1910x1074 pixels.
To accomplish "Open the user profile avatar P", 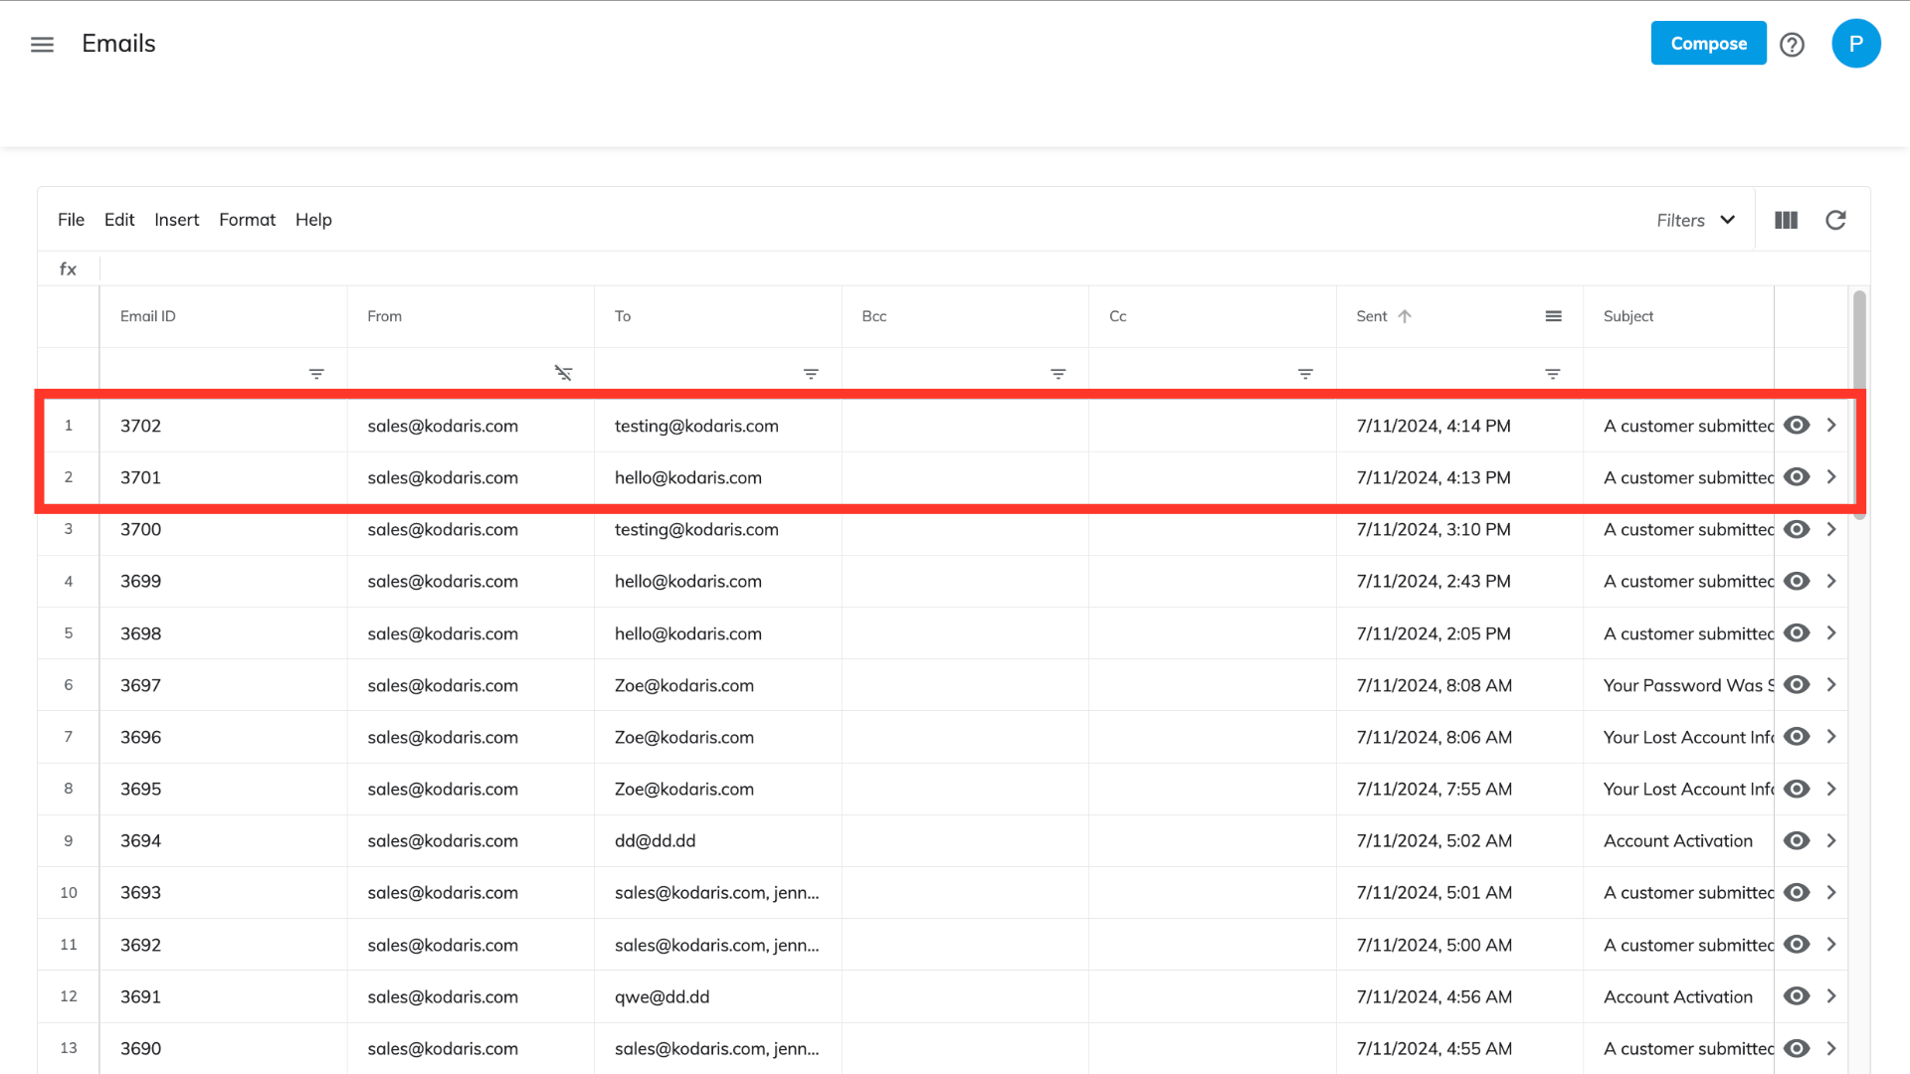I will pyautogui.click(x=1855, y=44).
